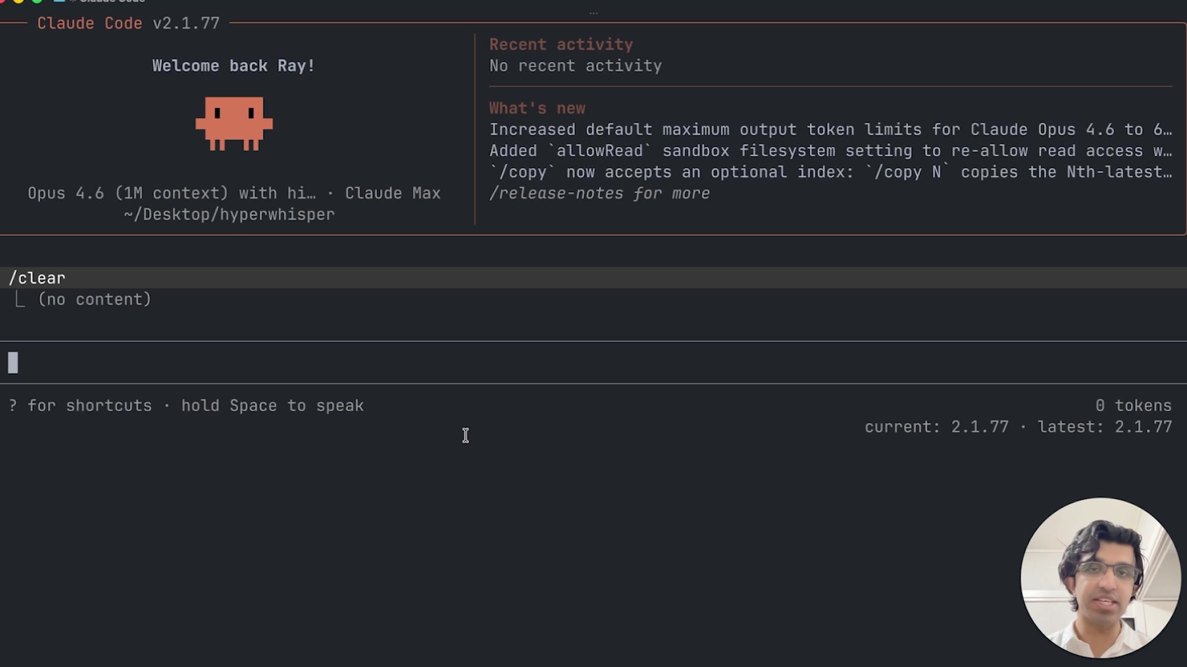The width and height of the screenshot is (1187, 667).
Task: Click the "No recent activity" text
Action: click(575, 66)
